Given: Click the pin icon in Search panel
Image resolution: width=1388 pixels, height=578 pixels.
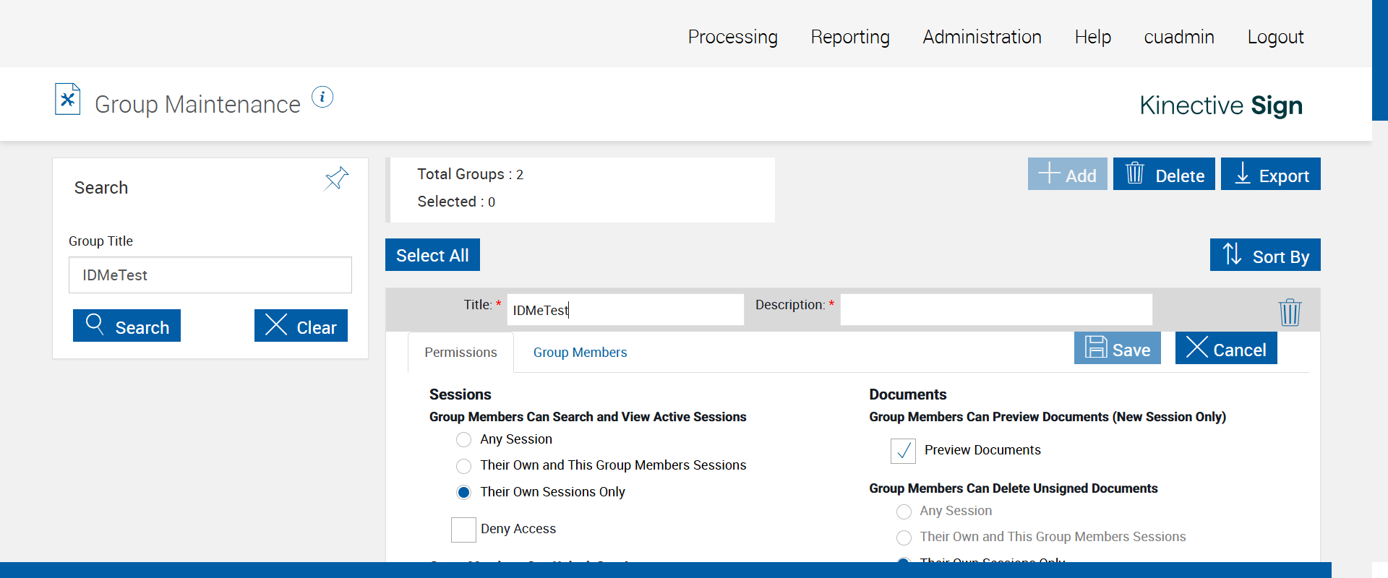Looking at the screenshot, I should [336, 178].
